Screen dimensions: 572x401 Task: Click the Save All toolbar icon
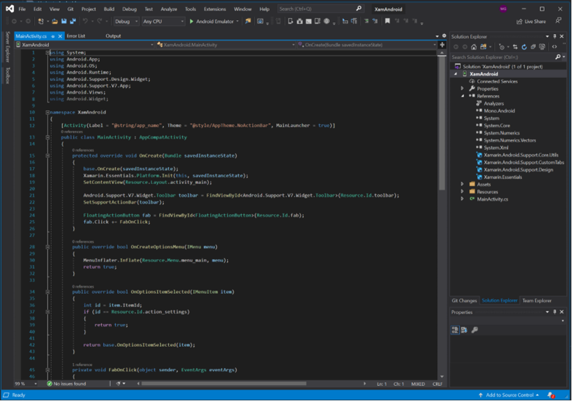click(72, 22)
